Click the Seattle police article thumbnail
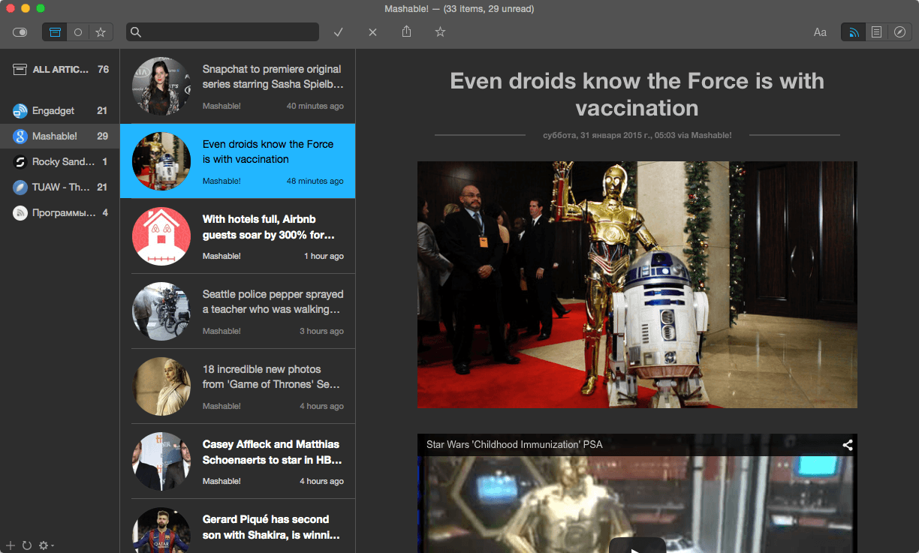The height and width of the screenshot is (553, 919). tap(161, 311)
